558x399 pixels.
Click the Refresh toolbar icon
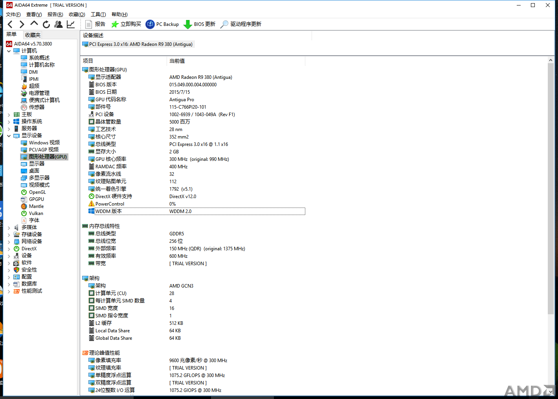(x=46, y=24)
